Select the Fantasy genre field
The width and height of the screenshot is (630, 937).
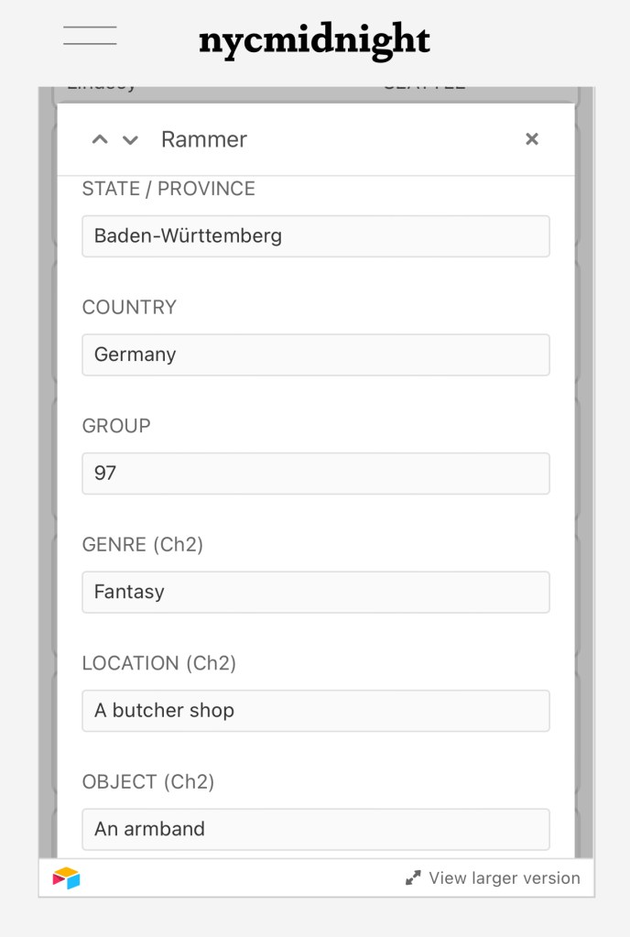tap(316, 592)
